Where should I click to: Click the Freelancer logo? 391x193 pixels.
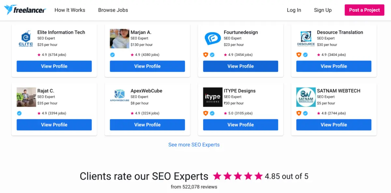click(25, 10)
